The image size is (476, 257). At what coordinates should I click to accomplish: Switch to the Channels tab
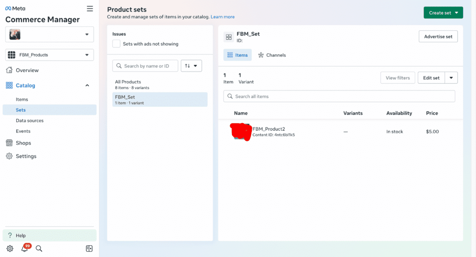(272, 55)
